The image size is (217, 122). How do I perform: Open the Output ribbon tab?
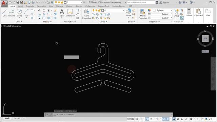point(69,6)
